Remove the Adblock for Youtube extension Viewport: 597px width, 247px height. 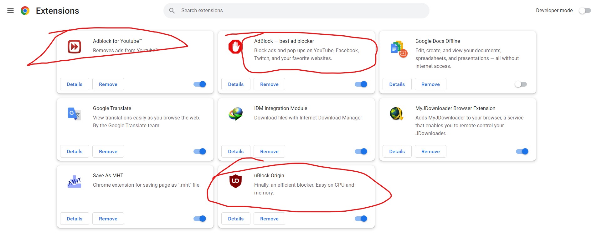point(108,84)
